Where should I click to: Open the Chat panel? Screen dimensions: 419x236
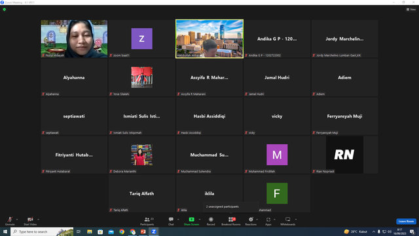pos(171,221)
